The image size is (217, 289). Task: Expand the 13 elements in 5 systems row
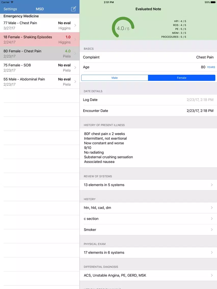click(148, 185)
